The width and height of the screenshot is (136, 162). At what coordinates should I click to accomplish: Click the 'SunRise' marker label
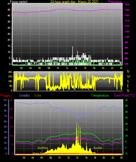tap(43, 148)
